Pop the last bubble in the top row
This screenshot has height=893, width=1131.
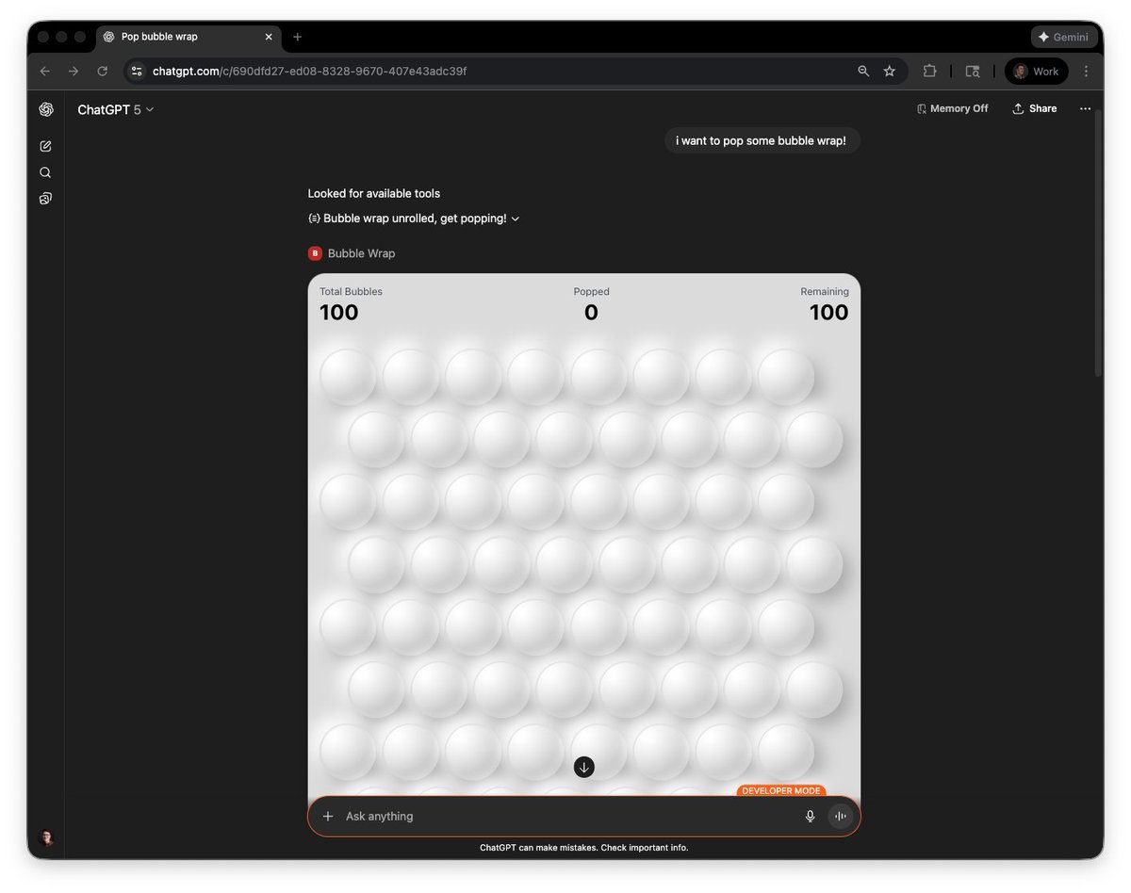coord(786,377)
